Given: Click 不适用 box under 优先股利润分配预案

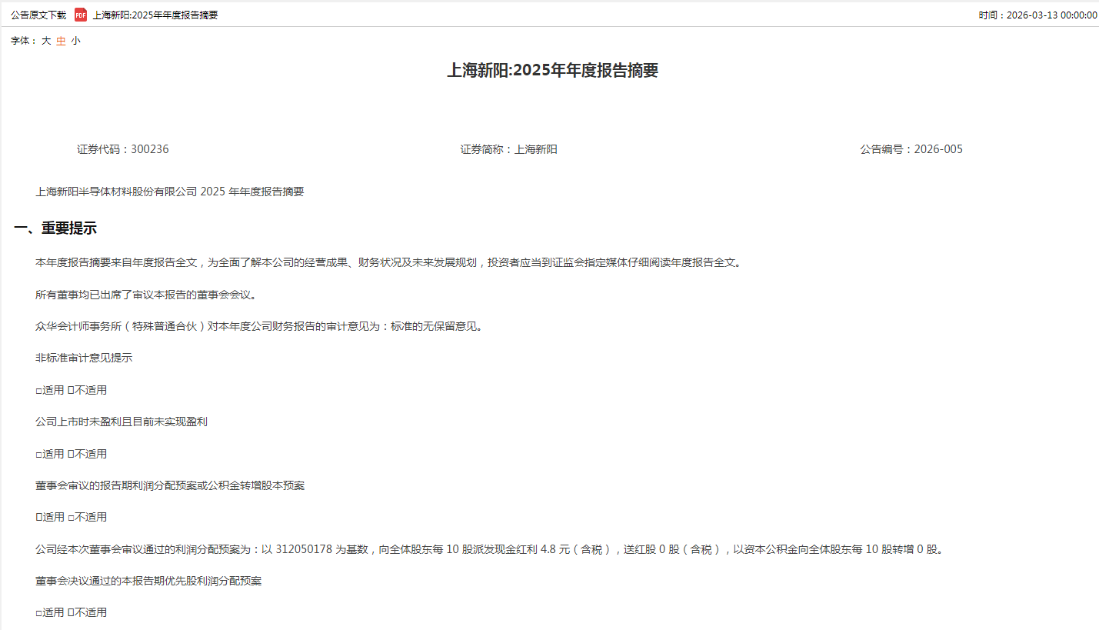Looking at the screenshot, I should pyautogui.click(x=71, y=612).
